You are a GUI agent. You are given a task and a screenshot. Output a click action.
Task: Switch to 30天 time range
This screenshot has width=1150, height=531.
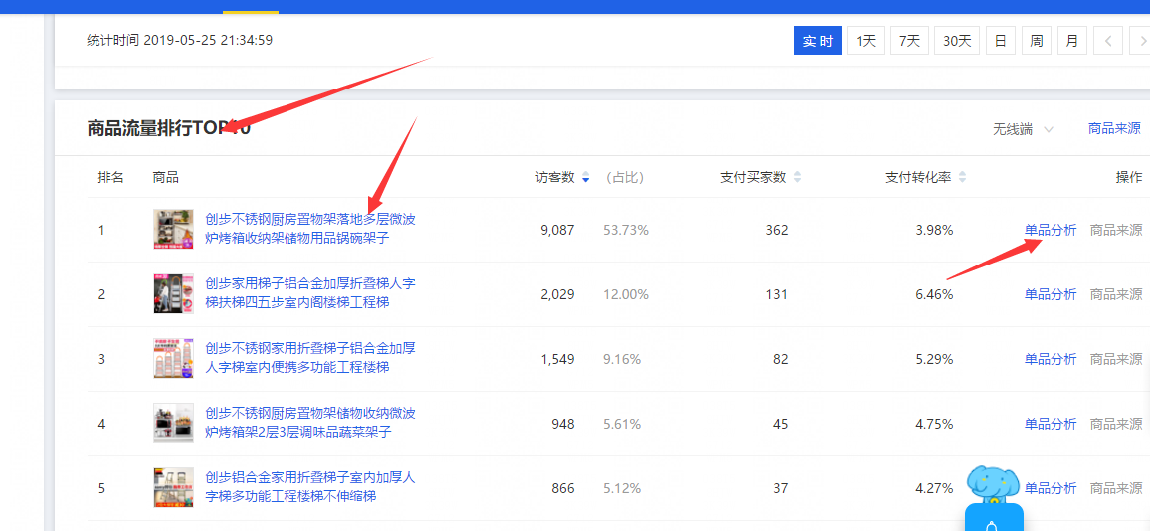(957, 41)
